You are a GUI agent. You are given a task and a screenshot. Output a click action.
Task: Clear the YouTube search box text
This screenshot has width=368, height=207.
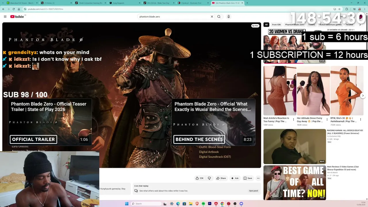point(212,17)
